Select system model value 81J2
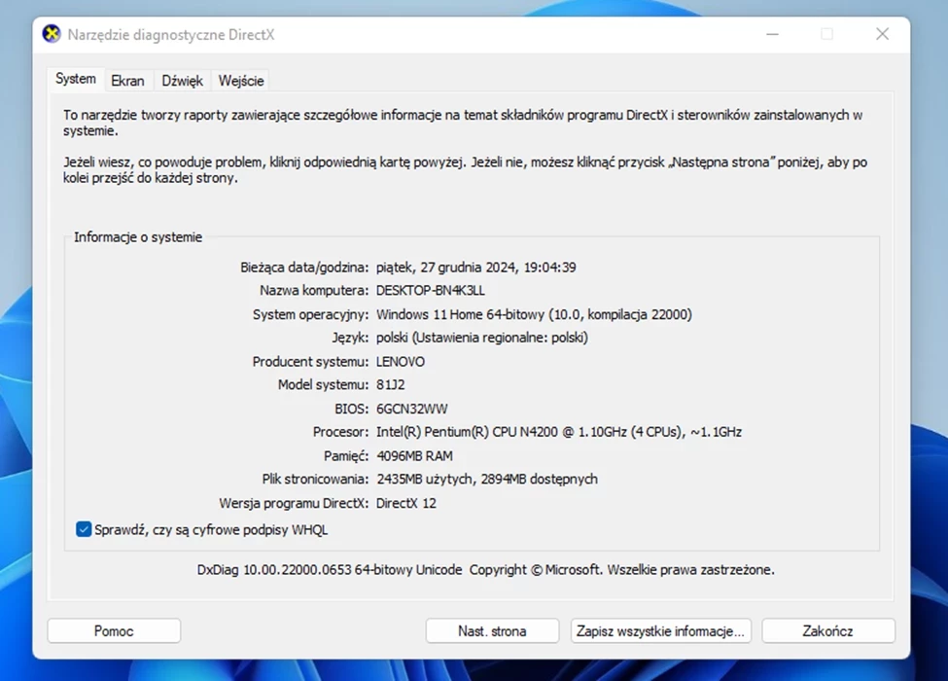 tap(391, 384)
